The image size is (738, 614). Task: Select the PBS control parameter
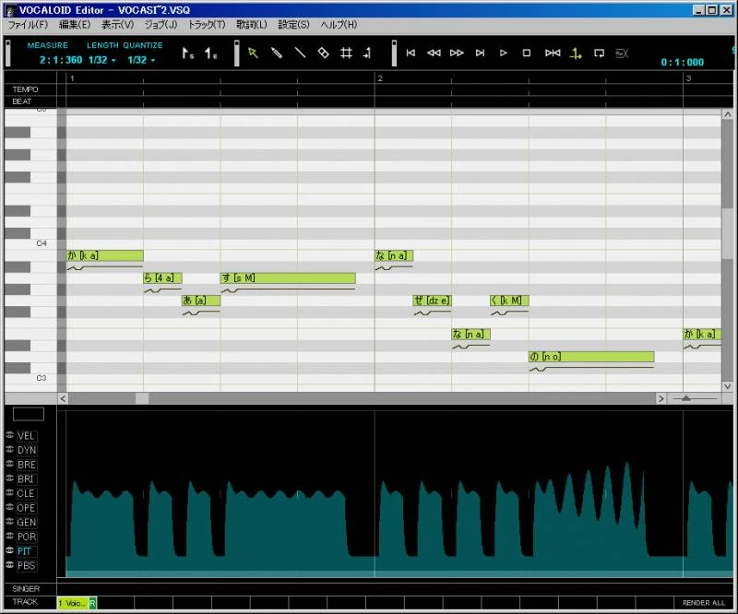click(x=26, y=565)
